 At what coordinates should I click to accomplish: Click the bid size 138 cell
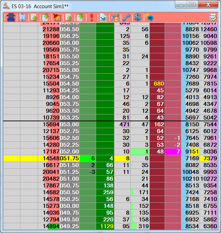105,185
